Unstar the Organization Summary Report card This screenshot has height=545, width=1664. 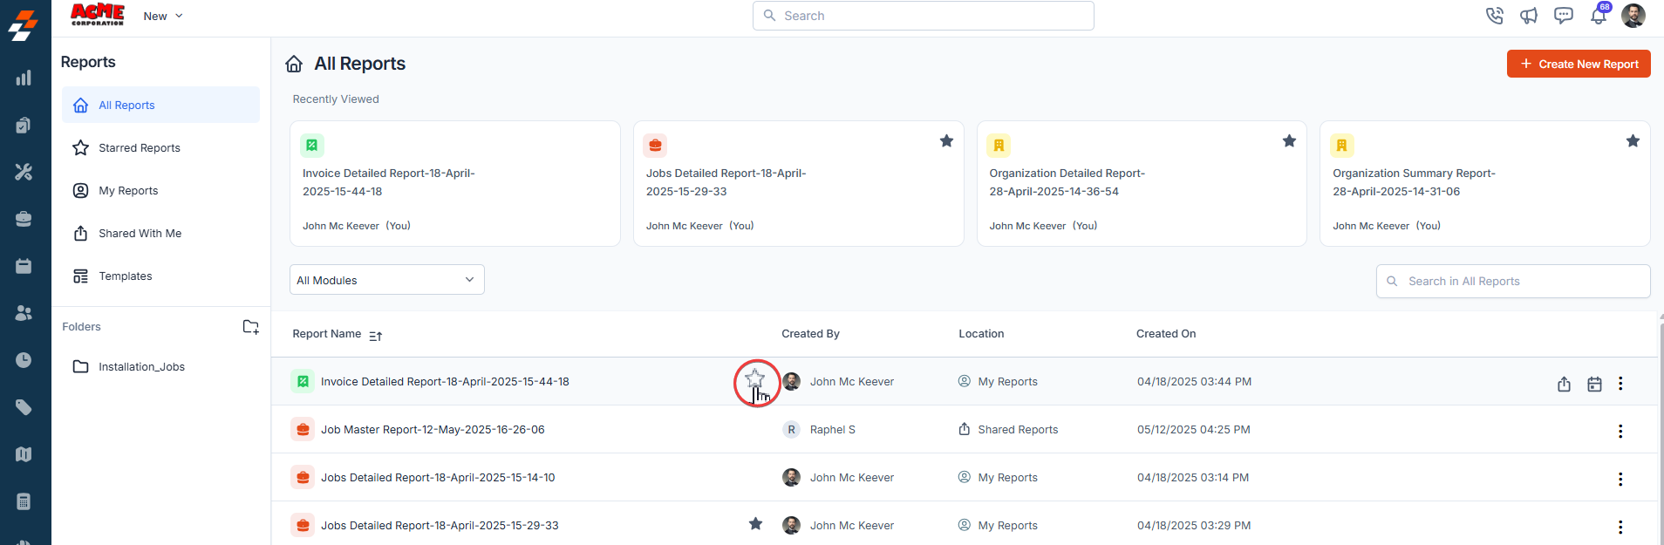[1633, 141]
